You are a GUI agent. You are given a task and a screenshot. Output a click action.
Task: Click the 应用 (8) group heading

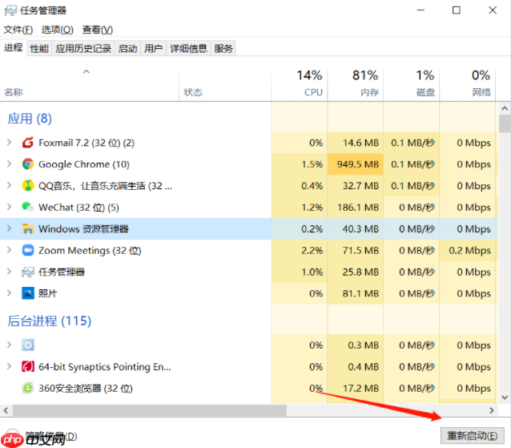click(30, 119)
